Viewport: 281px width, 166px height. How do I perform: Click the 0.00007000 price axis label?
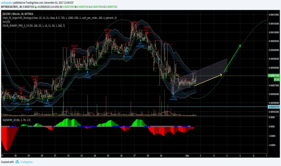click(x=274, y=85)
